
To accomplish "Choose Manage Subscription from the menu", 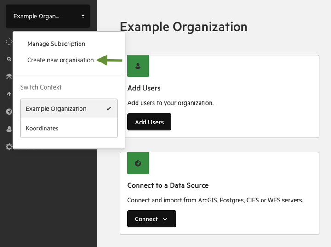I will pyautogui.click(x=56, y=44).
